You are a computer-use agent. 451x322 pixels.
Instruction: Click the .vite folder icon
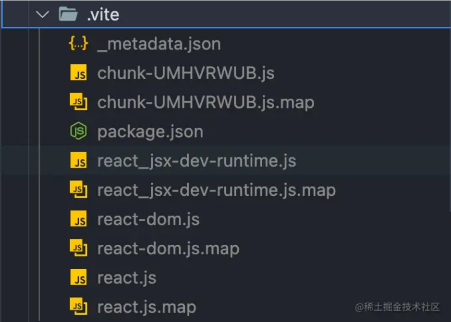point(68,14)
